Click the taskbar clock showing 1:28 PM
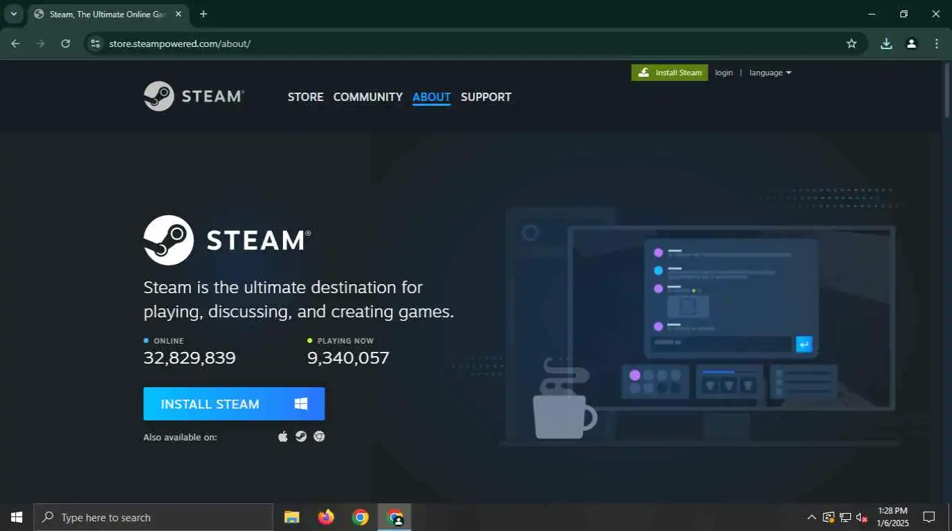This screenshot has width=952, height=531. pos(892,517)
